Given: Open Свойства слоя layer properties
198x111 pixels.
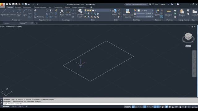Looking at the screenshot, I should coord(80,13).
